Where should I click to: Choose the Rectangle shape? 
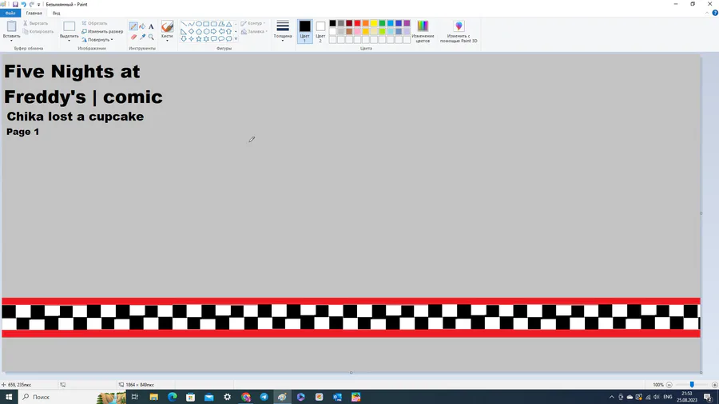pyautogui.click(x=206, y=24)
